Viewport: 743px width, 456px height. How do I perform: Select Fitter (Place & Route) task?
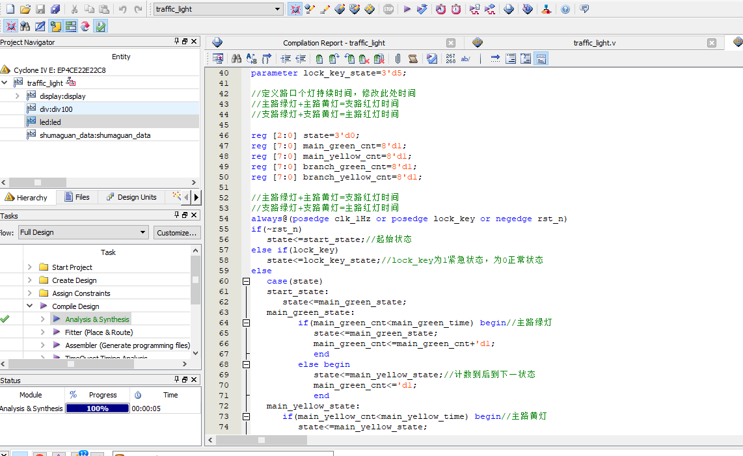[x=99, y=332]
